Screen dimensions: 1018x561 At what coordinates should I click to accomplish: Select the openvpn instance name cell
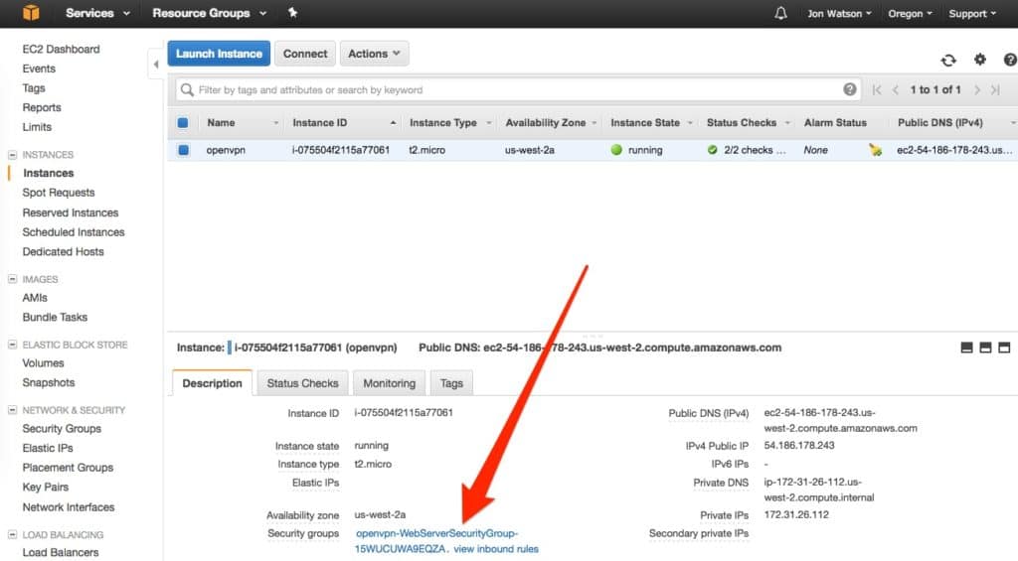[x=226, y=150]
